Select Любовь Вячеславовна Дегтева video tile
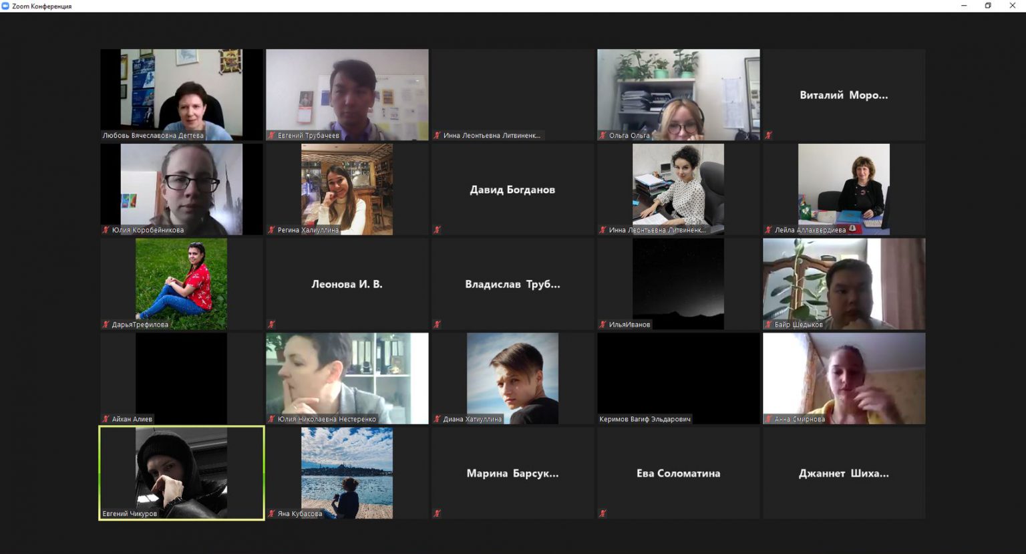This screenshot has width=1026, height=554. (181, 94)
